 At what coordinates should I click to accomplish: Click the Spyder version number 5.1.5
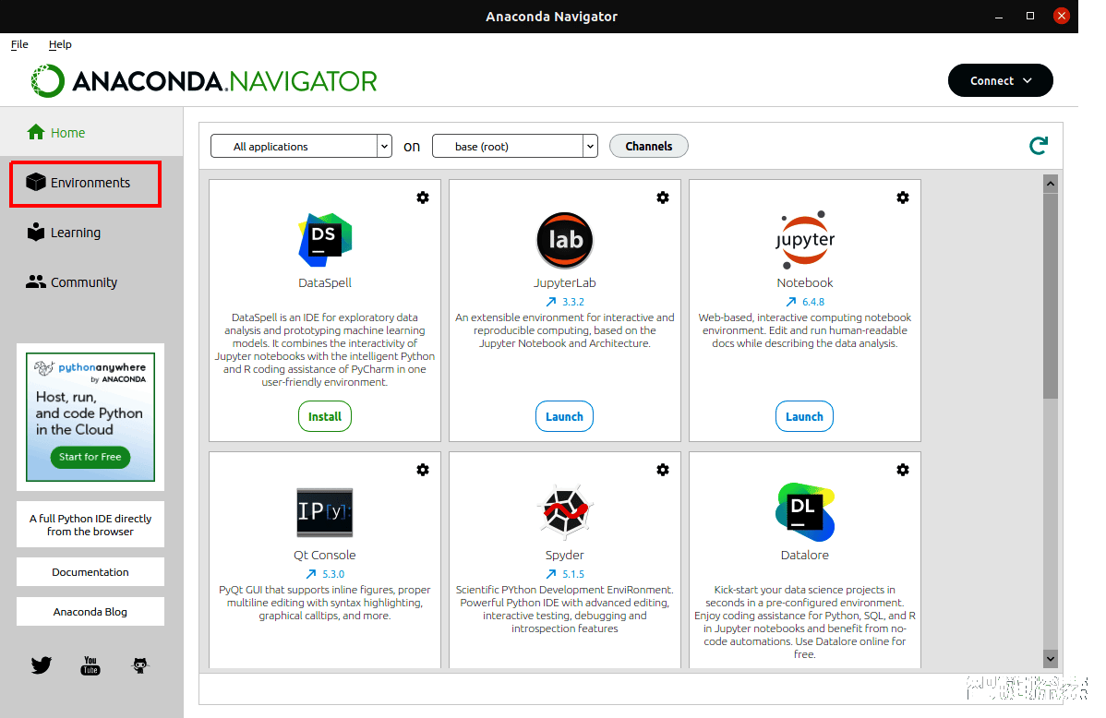[573, 574]
